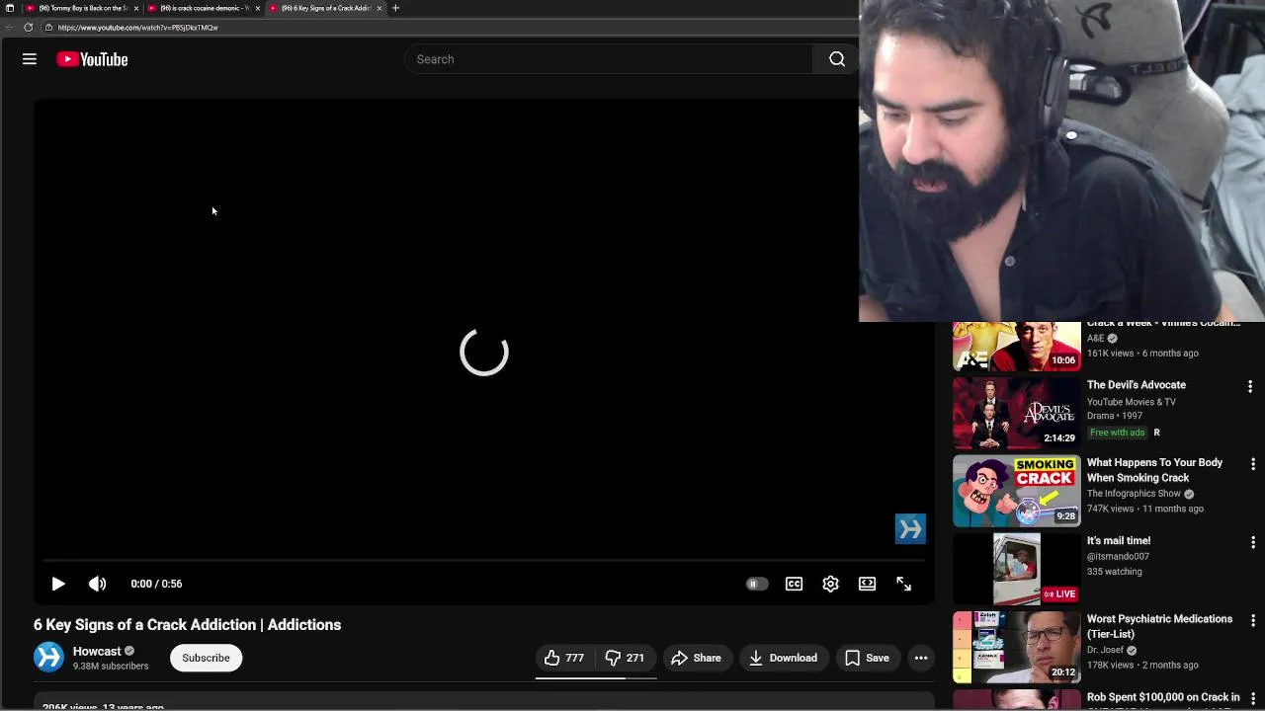Go to YouTube home via logo
1265x711 pixels.
coord(92,59)
